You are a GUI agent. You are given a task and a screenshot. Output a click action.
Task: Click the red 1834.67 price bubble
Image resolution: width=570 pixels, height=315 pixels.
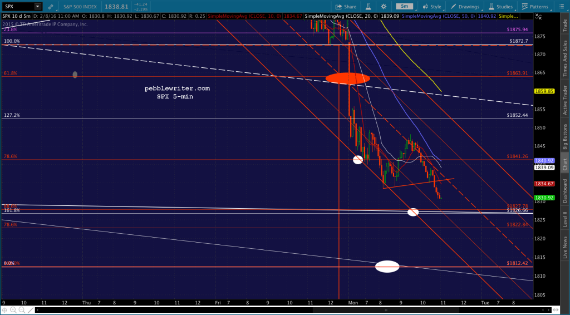pos(544,184)
